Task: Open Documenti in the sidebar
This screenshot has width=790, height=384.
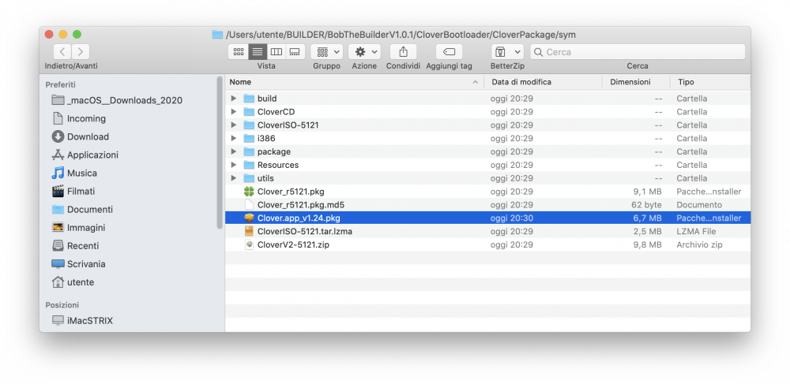Action: coord(83,210)
